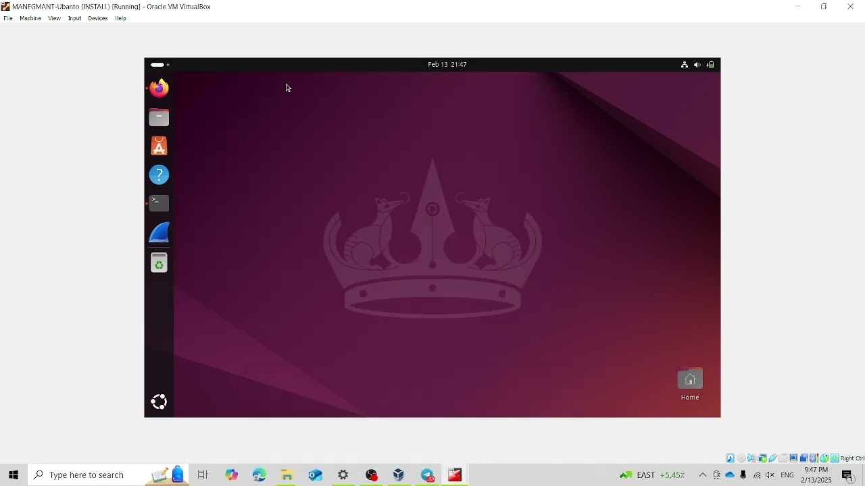Click the Ubuntu top bar volume icon
The height and width of the screenshot is (486, 865).
697,65
